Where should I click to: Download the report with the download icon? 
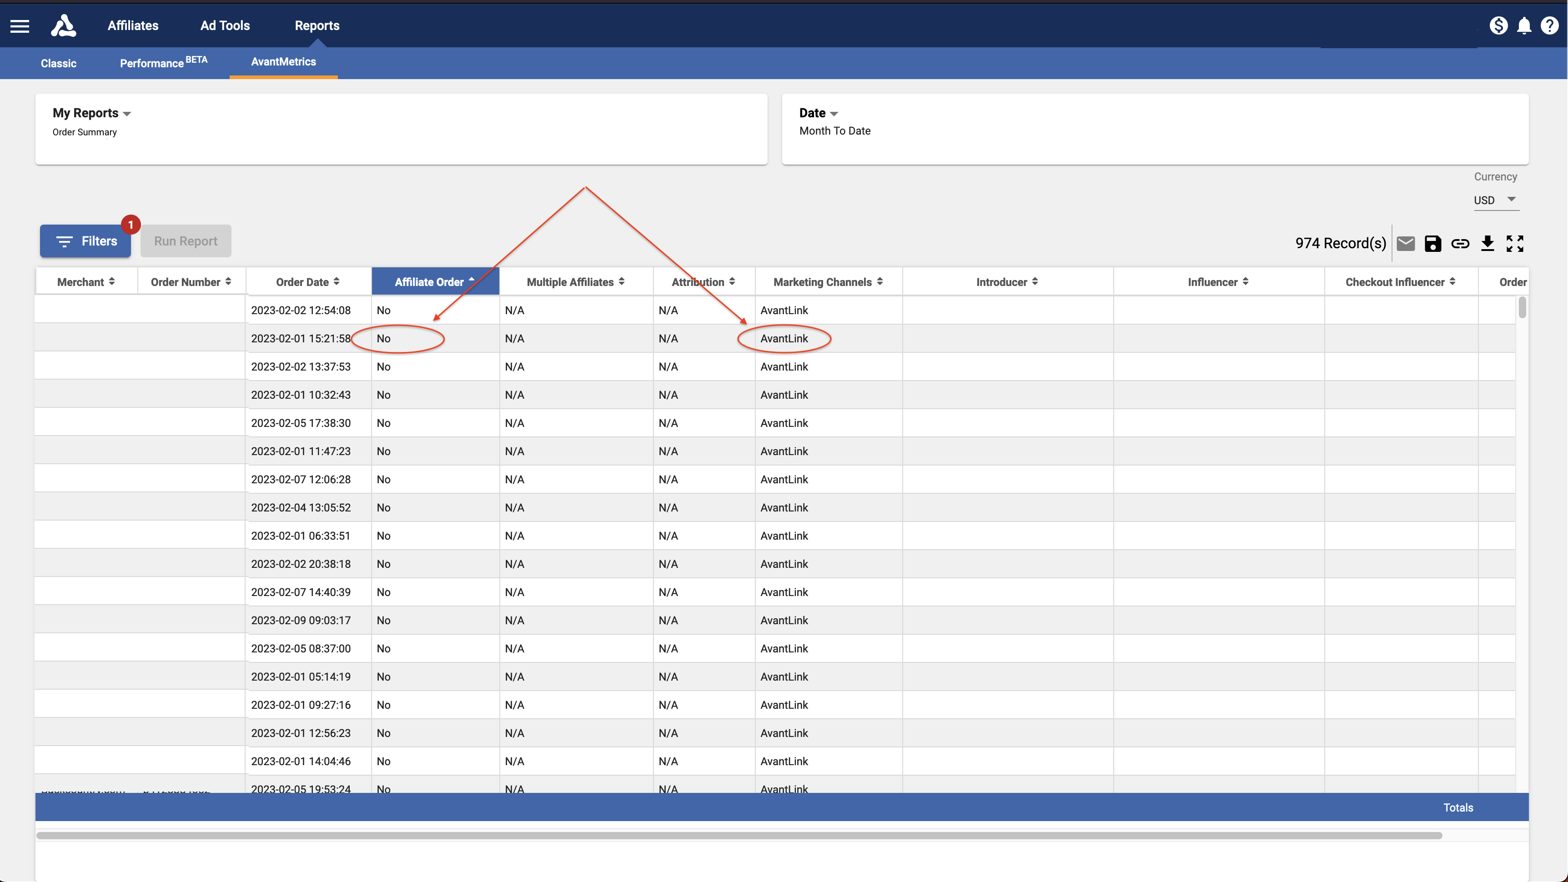coord(1488,244)
